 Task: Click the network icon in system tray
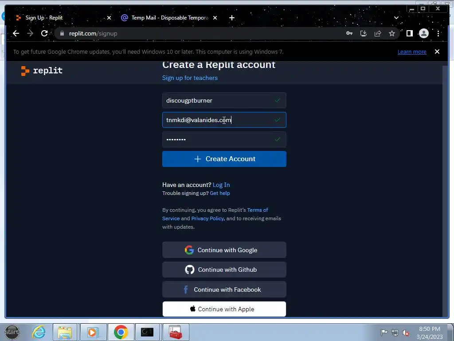[x=395, y=332]
